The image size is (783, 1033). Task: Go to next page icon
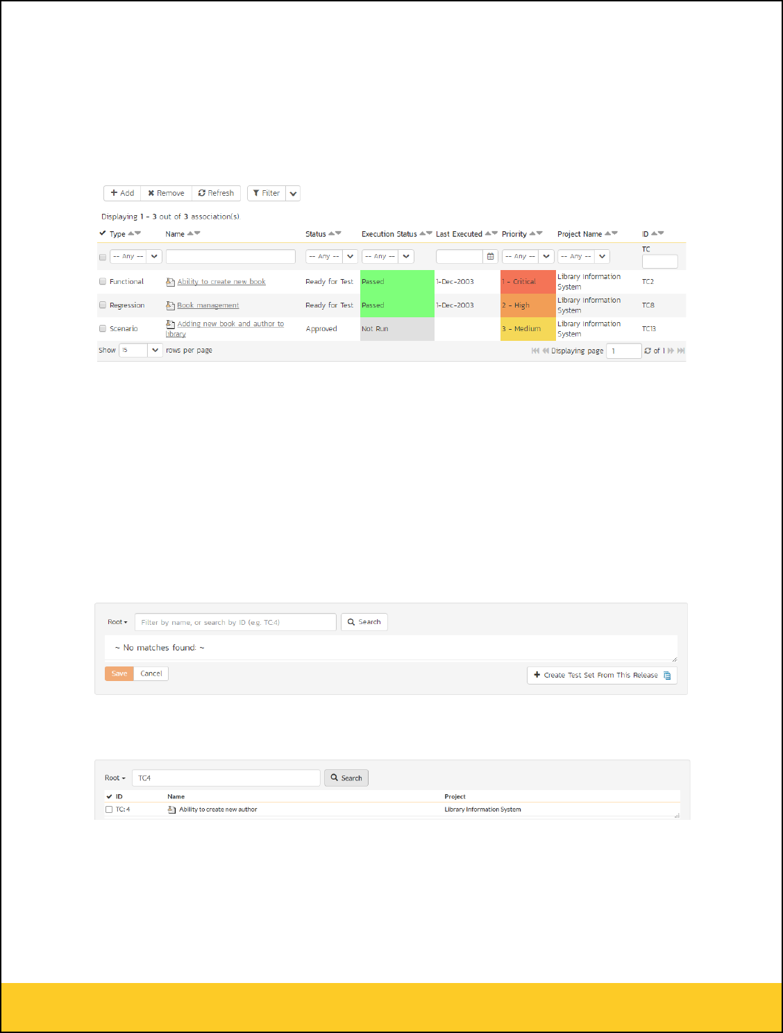coord(671,351)
